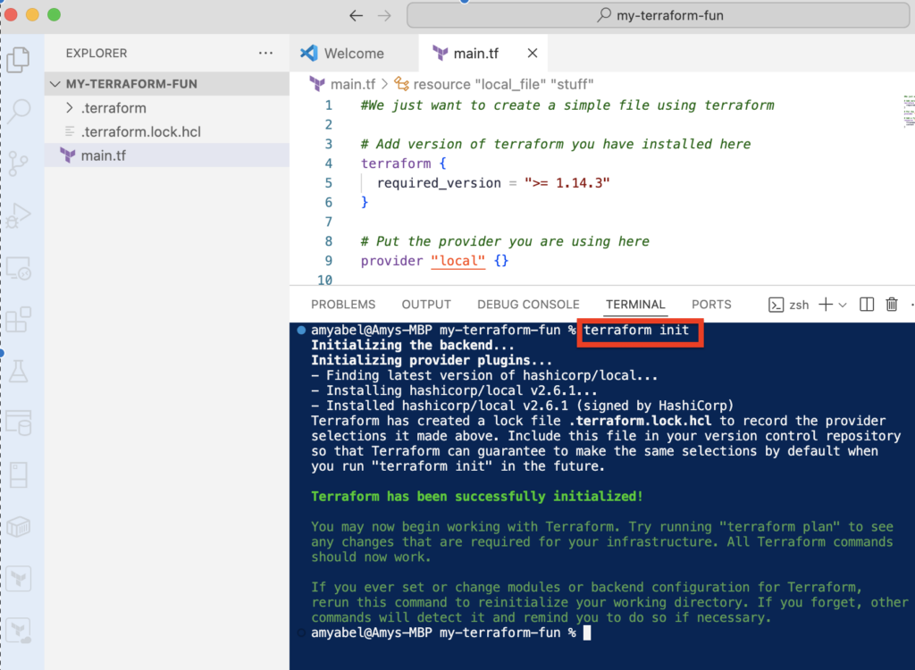Open the DEBUG CONSOLE panel tab
The height and width of the screenshot is (670, 915).
click(528, 305)
